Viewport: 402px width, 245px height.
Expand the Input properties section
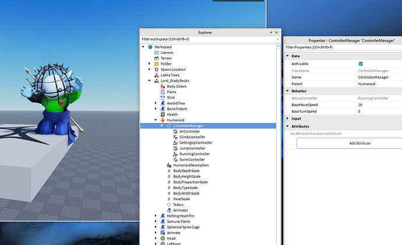(x=287, y=118)
